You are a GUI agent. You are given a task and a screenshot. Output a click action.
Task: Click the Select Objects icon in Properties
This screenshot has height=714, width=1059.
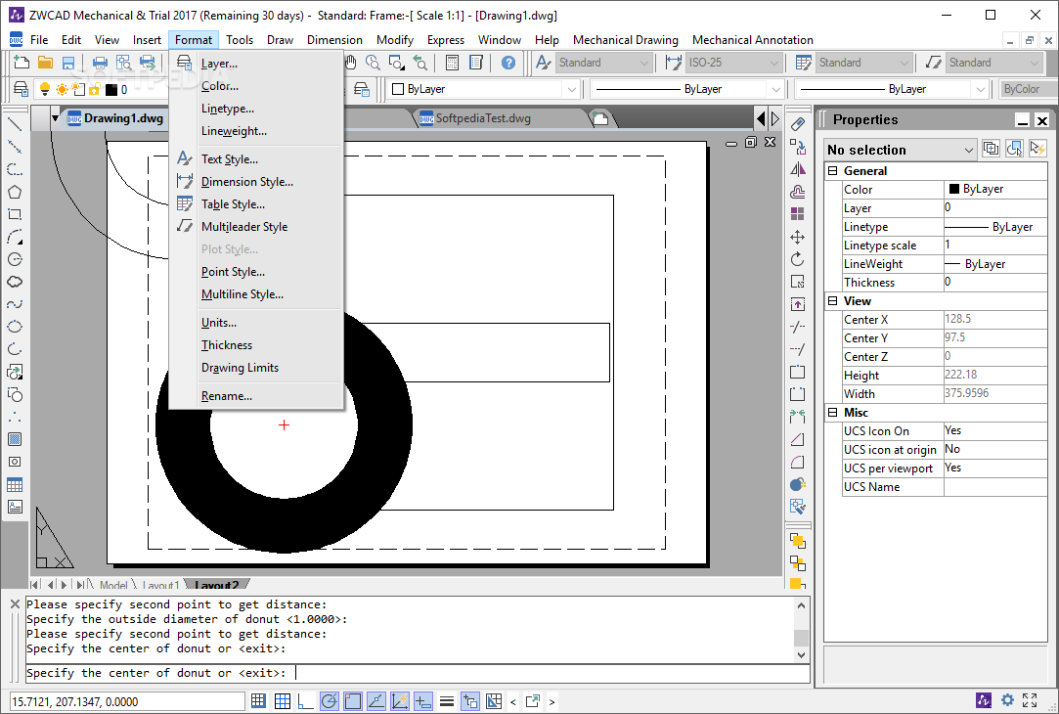1014,149
